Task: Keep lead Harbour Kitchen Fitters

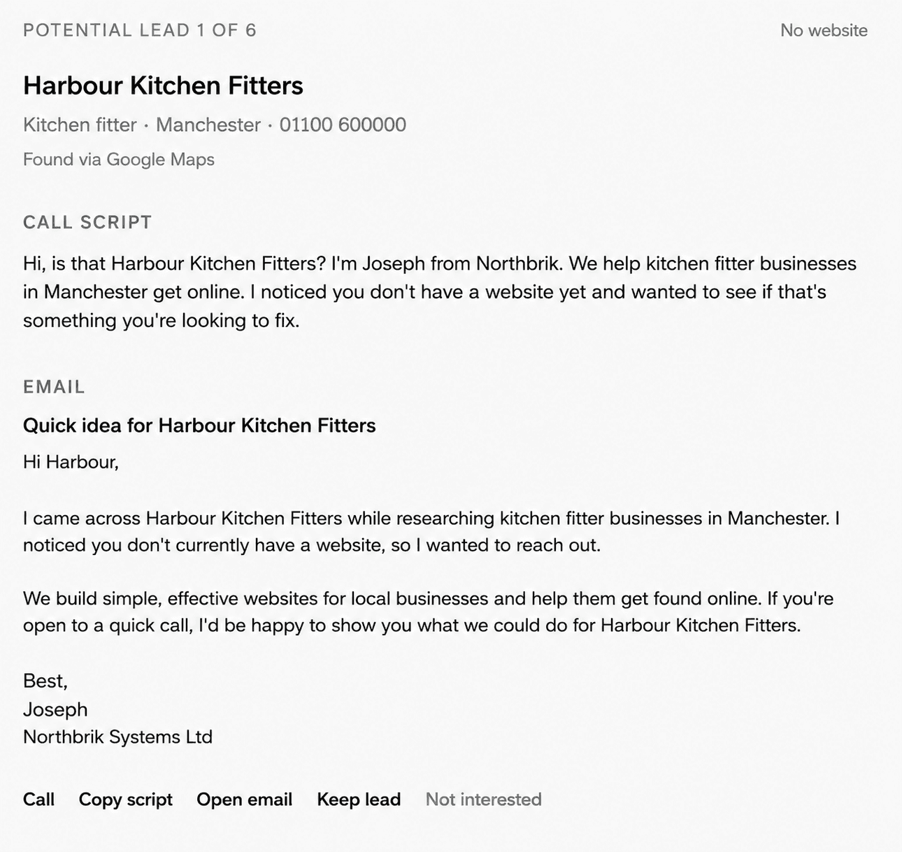Action: click(x=359, y=800)
